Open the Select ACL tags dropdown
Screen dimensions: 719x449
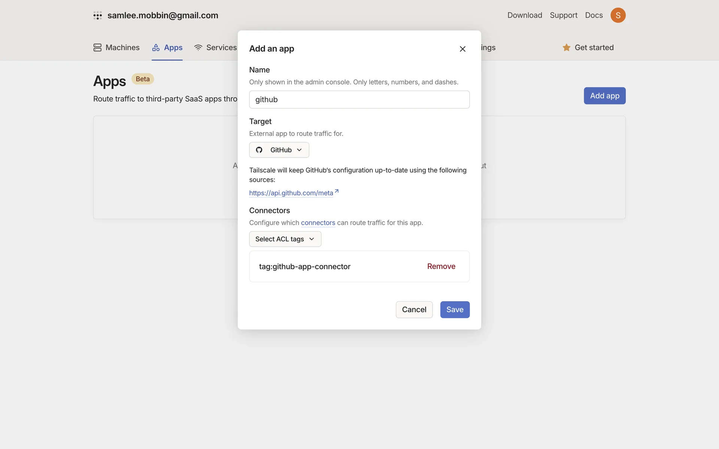(x=285, y=239)
